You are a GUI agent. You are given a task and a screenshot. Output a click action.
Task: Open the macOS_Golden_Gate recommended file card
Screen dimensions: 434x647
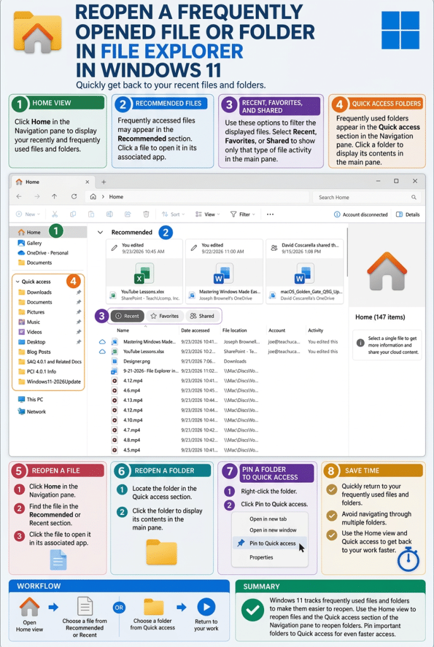tap(305, 272)
